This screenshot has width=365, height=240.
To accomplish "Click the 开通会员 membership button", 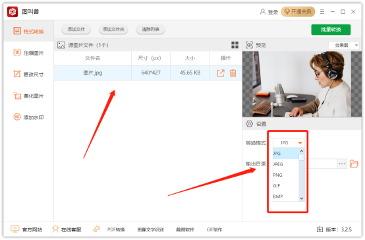I will click(298, 12).
